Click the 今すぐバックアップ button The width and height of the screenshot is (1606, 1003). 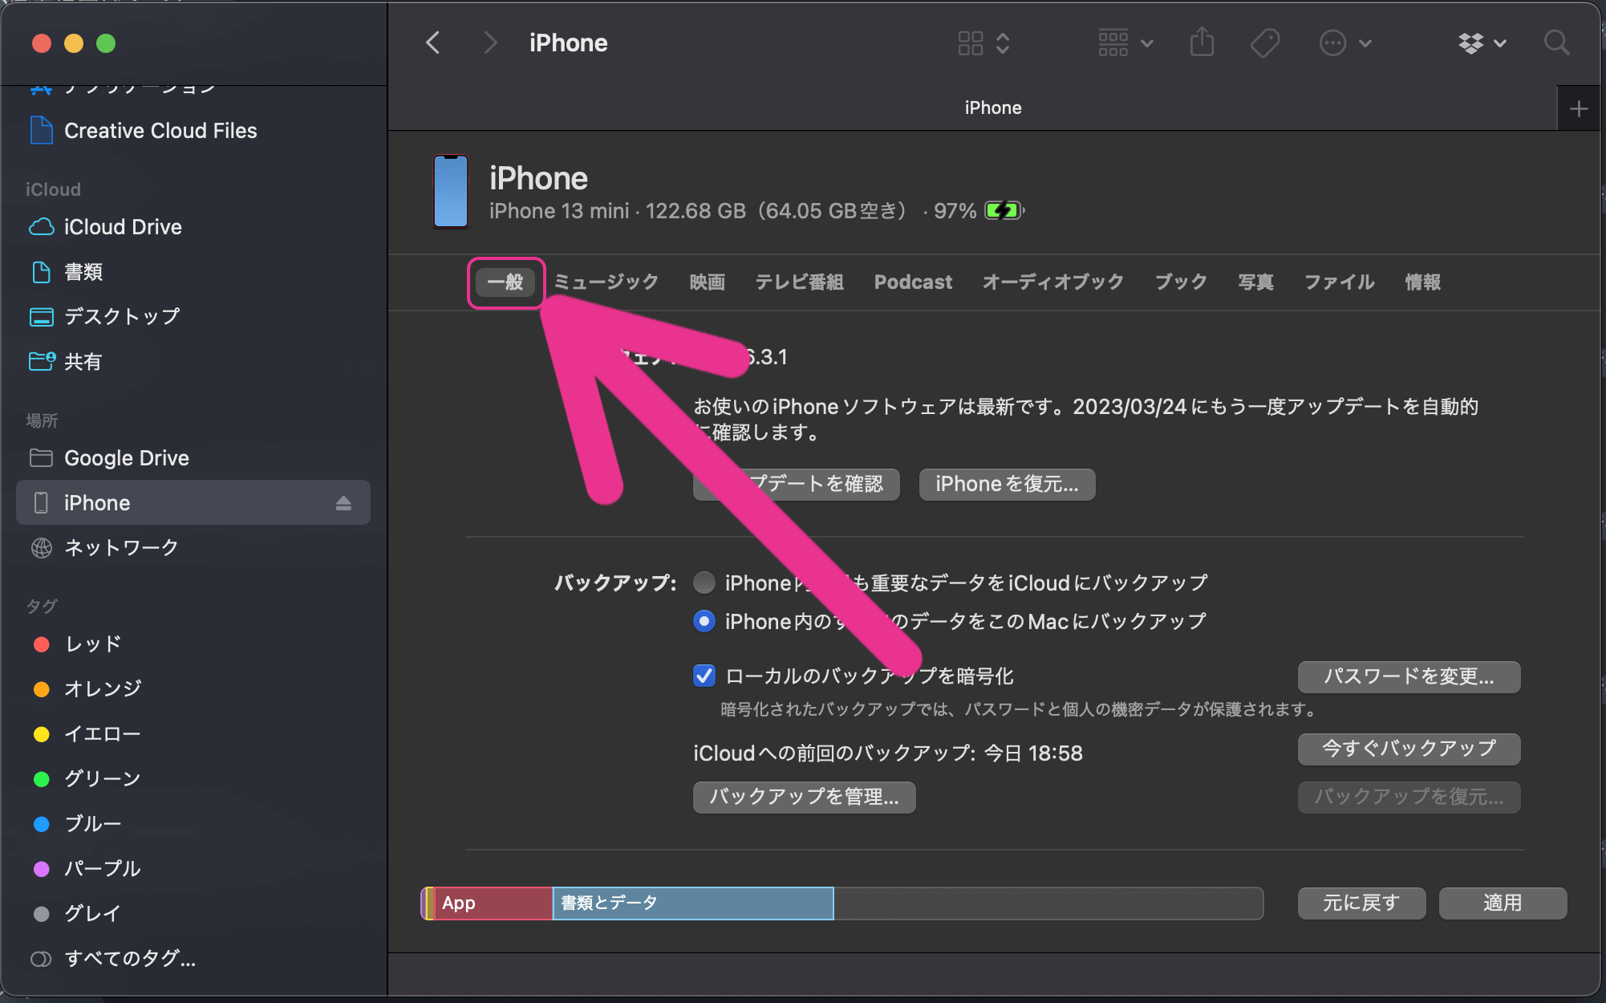pyautogui.click(x=1408, y=748)
